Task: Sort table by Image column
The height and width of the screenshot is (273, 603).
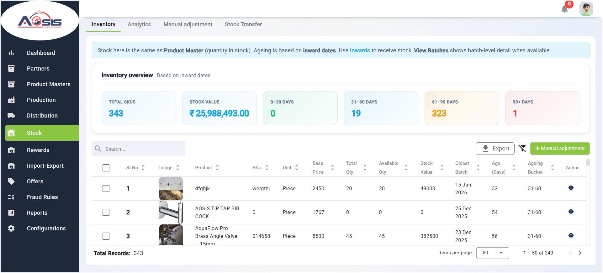Action: pos(178,168)
